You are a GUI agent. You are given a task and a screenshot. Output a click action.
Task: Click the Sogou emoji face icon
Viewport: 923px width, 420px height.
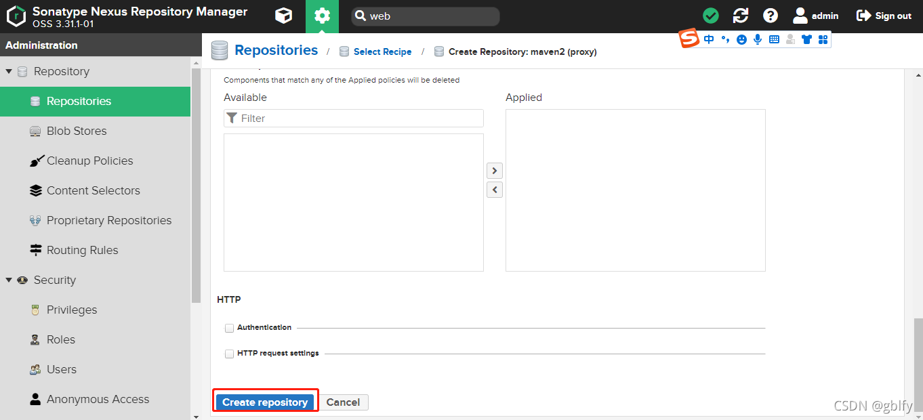click(x=741, y=40)
